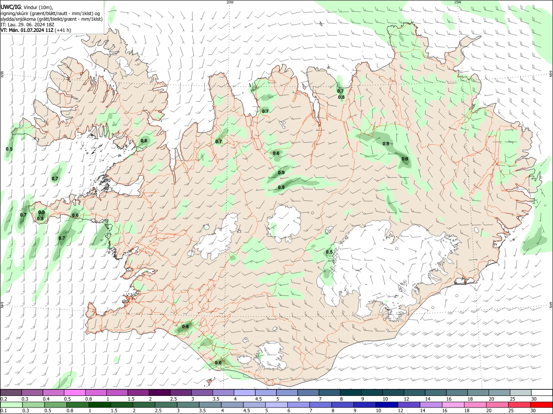Click the dusty purple 0.2 swatch in upper legend
553x414 pixels.
coord(11,392)
